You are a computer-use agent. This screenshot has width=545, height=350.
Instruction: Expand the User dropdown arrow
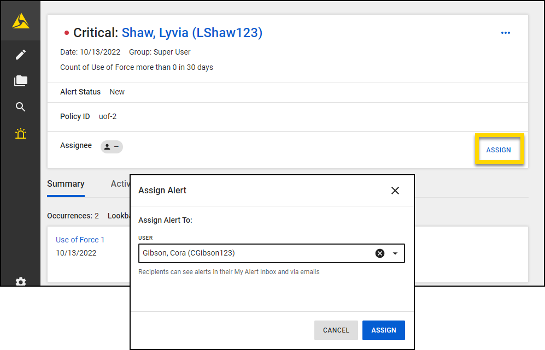pos(395,253)
